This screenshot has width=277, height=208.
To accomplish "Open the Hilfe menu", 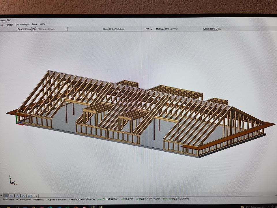I will click(x=42, y=24).
